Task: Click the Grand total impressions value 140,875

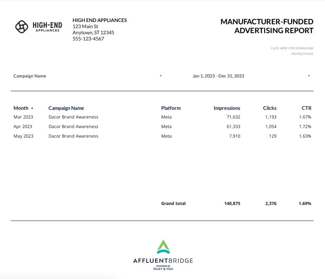Action: (232, 203)
